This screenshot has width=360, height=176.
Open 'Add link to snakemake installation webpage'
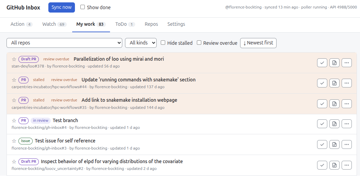129,100
